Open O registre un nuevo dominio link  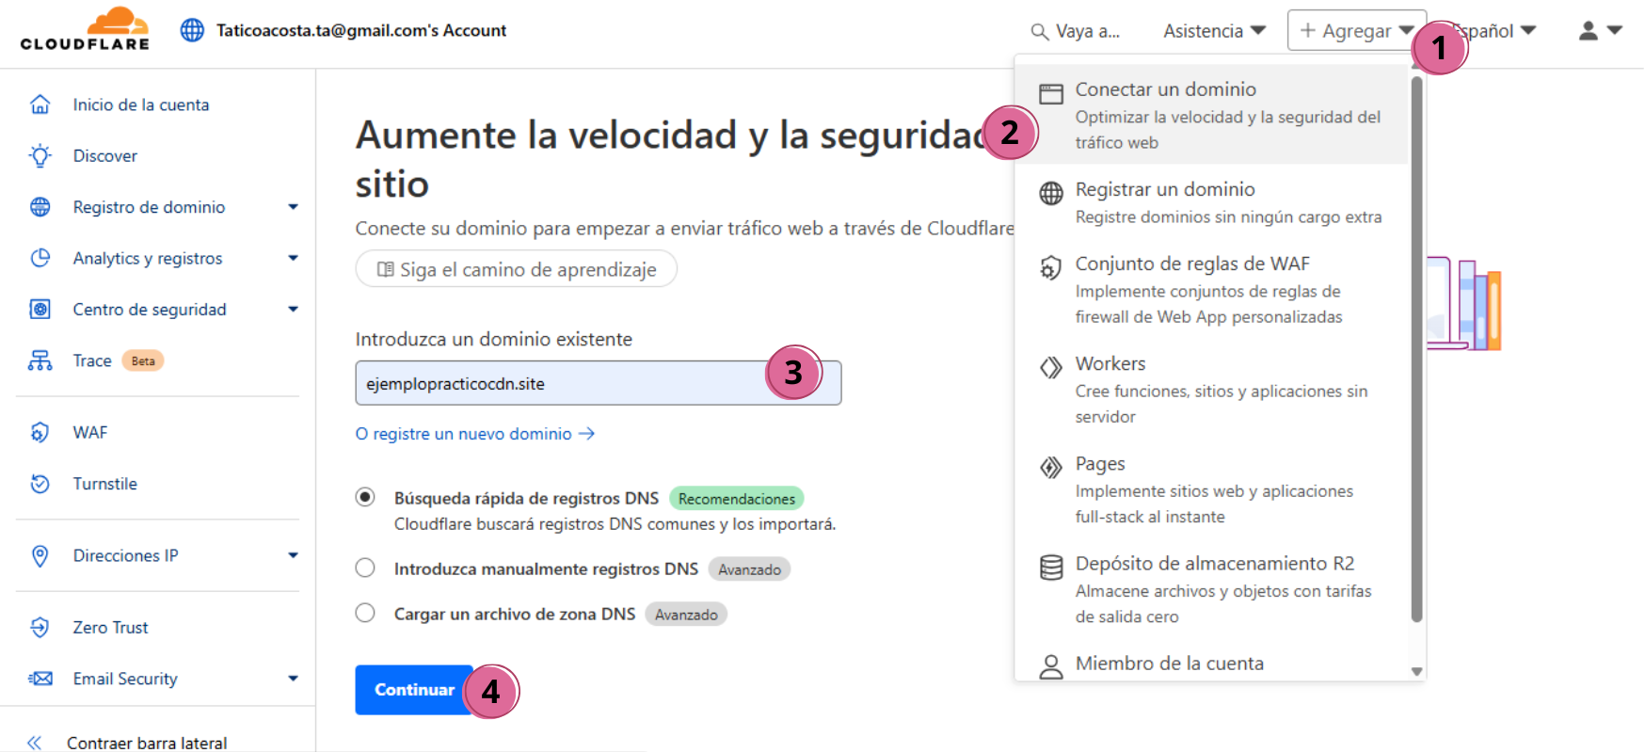pos(474,434)
